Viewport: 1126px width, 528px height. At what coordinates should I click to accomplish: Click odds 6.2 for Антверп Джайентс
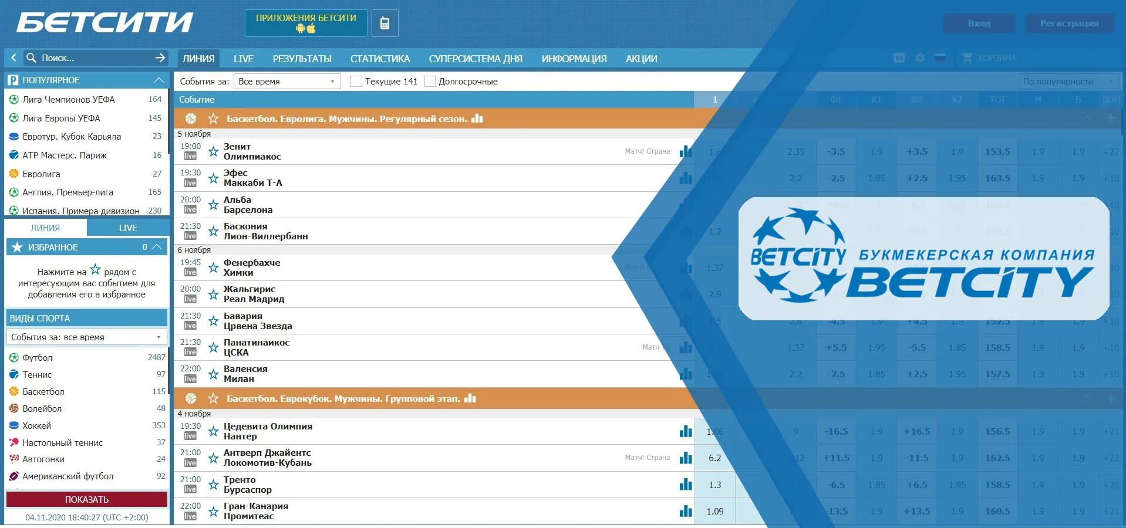(x=714, y=458)
